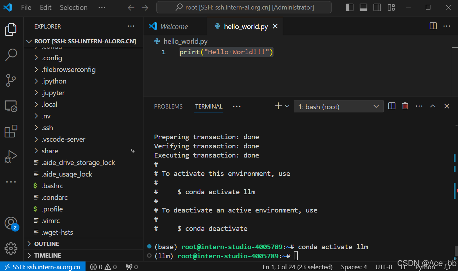The image size is (458, 271).
Task: Open Explorer Views and More Actions
Action: coord(131,26)
